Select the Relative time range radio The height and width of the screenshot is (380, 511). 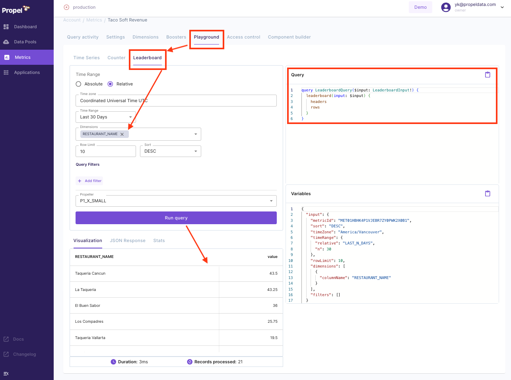pos(110,84)
